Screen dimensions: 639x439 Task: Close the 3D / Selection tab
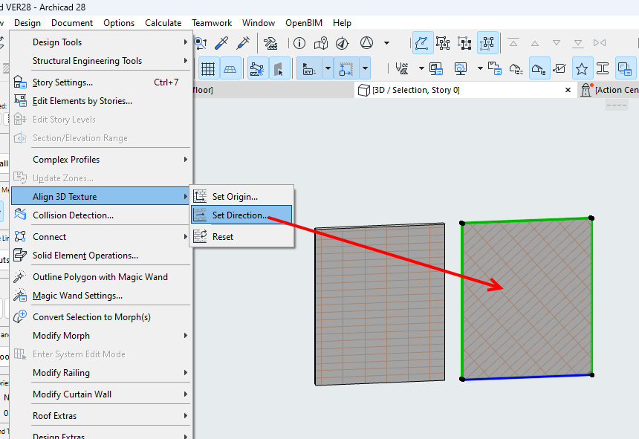tap(568, 90)
